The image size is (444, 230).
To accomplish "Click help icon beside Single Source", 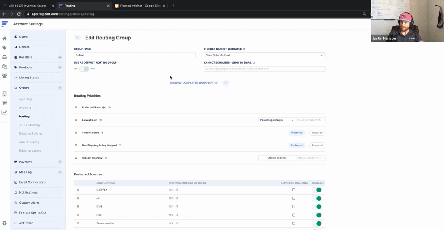I will [102, 133].
